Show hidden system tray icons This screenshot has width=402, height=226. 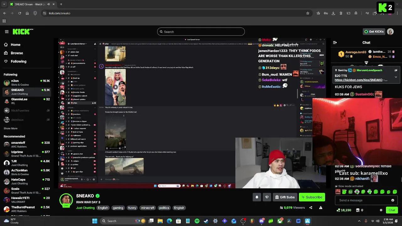tap(359, 221)
